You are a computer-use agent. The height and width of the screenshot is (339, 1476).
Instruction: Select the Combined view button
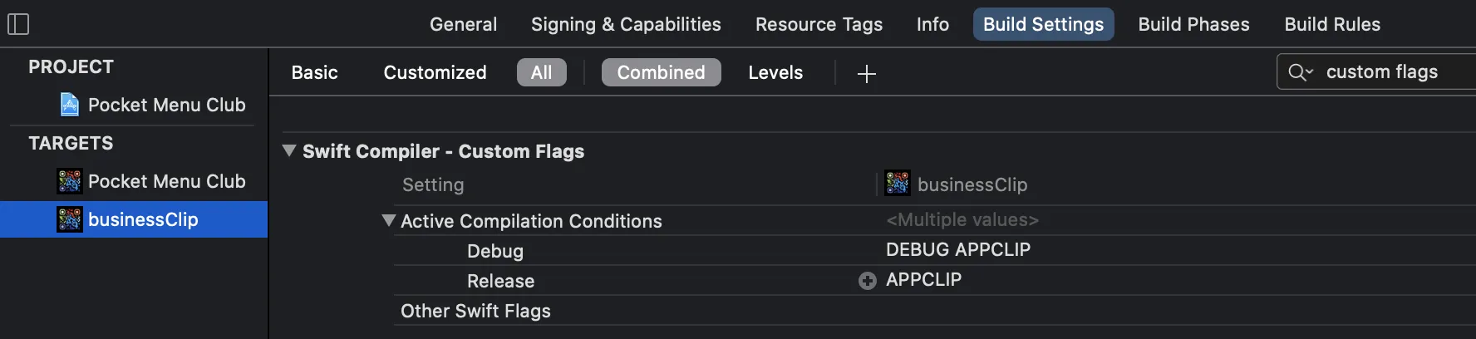[x=661, y=72]
